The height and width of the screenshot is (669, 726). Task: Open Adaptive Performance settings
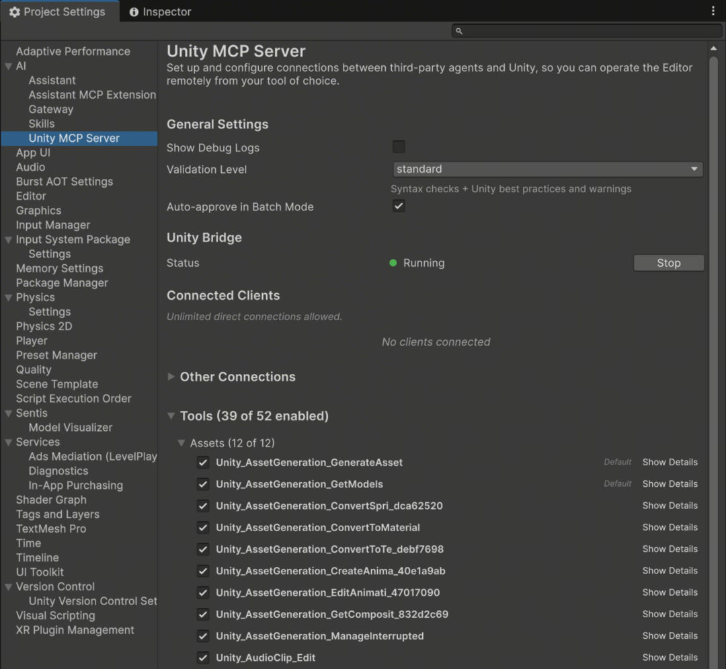73,51
